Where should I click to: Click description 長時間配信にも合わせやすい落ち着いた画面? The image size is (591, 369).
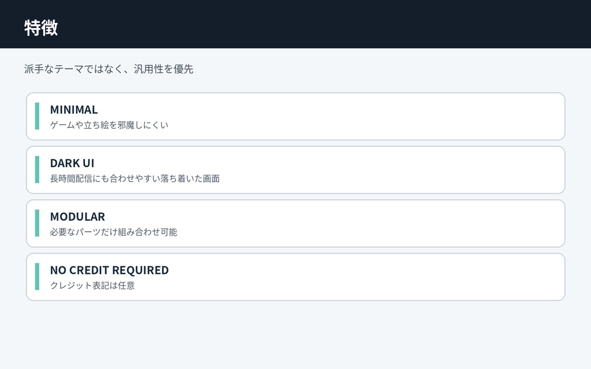point(134,179)
